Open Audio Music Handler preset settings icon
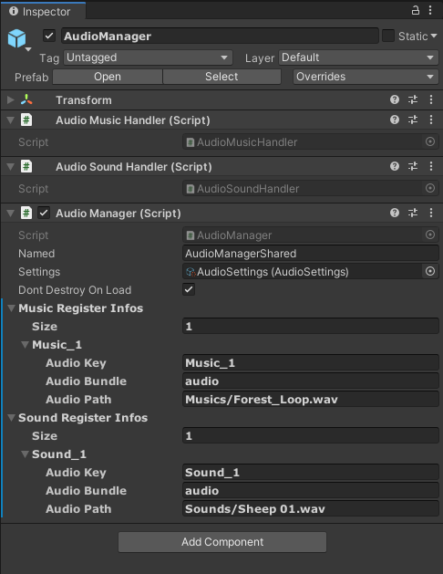Image resolution: width=443 pixels, height=574 pixels. tap(413, 120)
